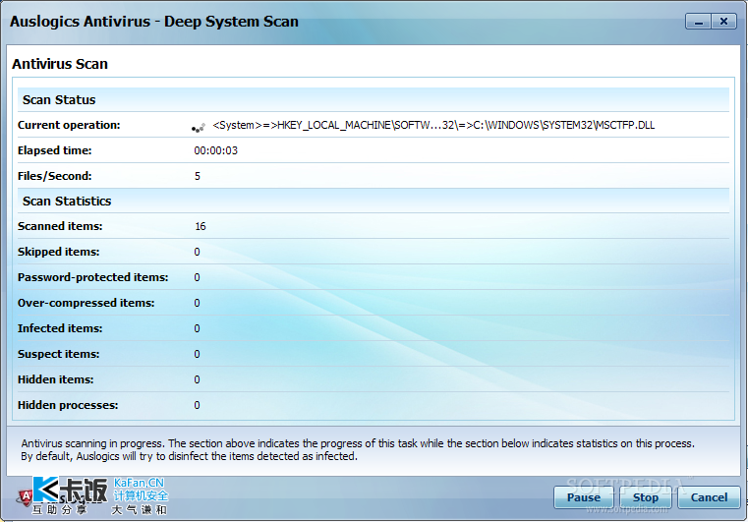Click the Suspect items count 0
This screenshot has height=522, width=748.
coord(197,355)
